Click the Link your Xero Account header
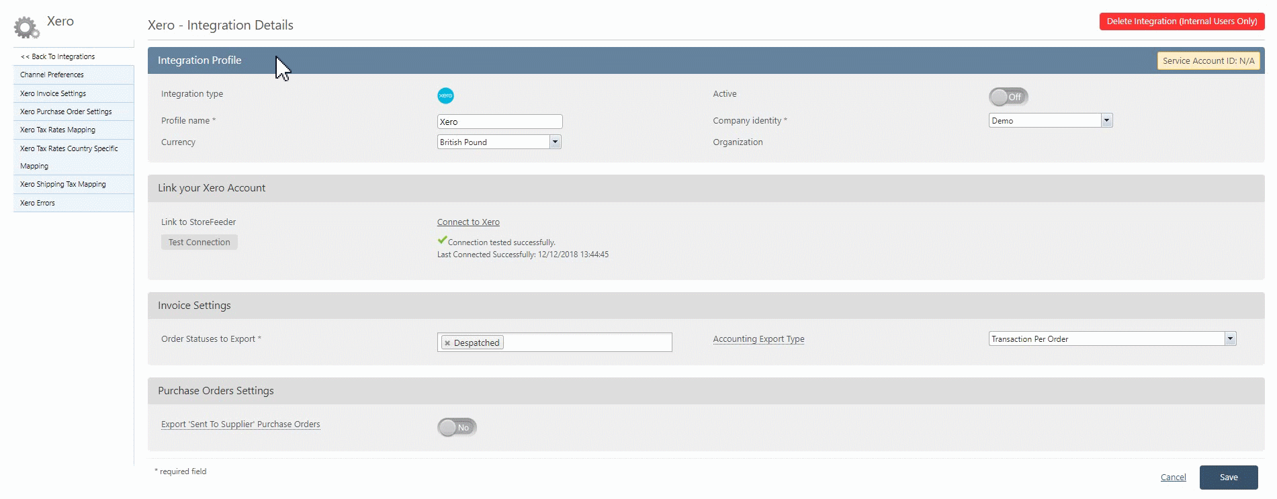Screen dimensions: 1277x499 tap(706, 188)
